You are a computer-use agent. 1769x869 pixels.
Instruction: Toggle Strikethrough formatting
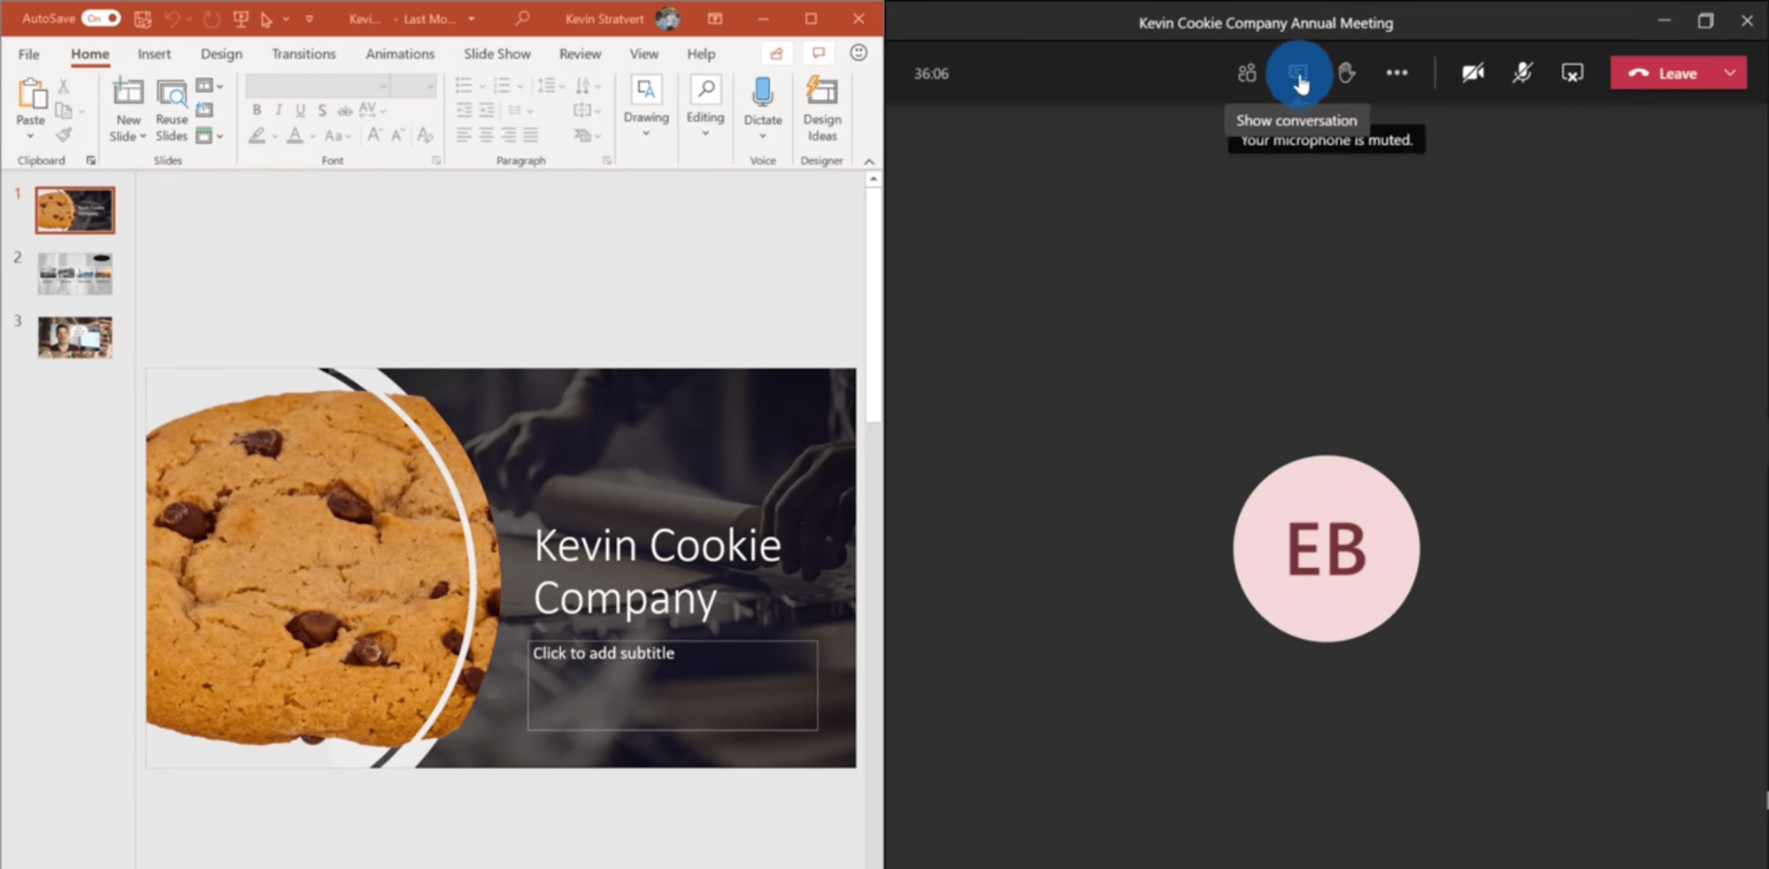click(345, 110)
